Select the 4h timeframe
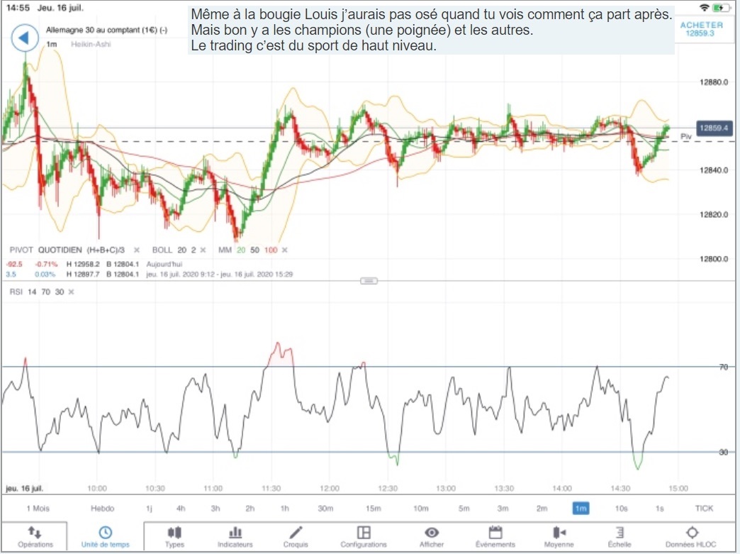 pos(181,508)
